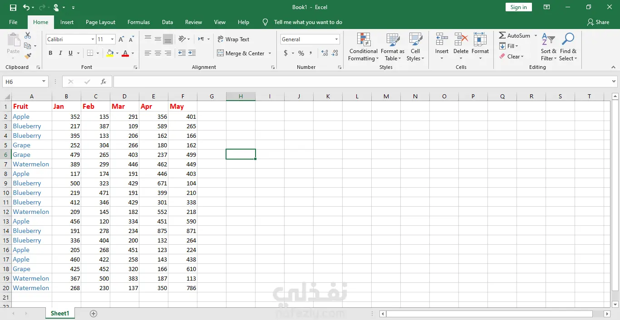Apply Percent Style
The width and height of the screenshot is (620, 320).
[x=301, y=53]
